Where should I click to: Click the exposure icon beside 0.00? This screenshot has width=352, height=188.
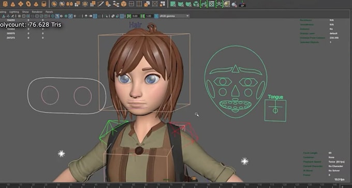coord(129,16)
